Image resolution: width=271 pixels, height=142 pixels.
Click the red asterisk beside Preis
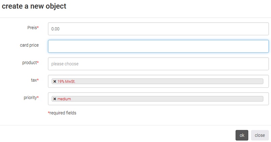pos(38,28)
